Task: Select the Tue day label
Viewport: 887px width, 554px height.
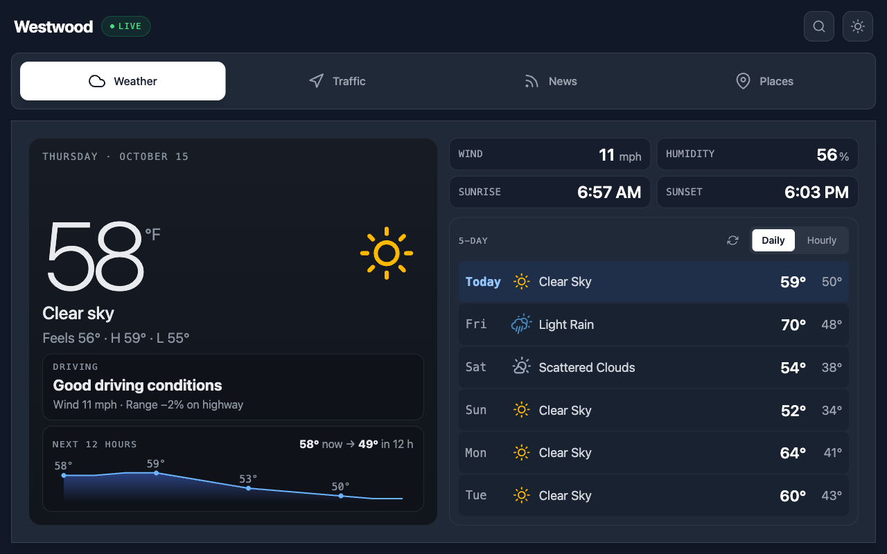Action: [x=476, y=495]
